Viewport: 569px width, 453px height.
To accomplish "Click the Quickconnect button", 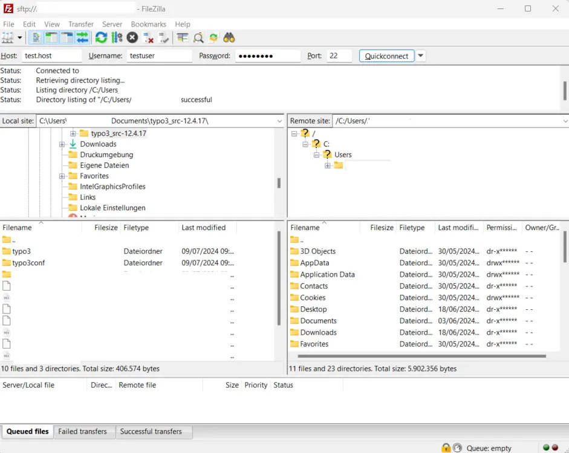I will [388, 55].
